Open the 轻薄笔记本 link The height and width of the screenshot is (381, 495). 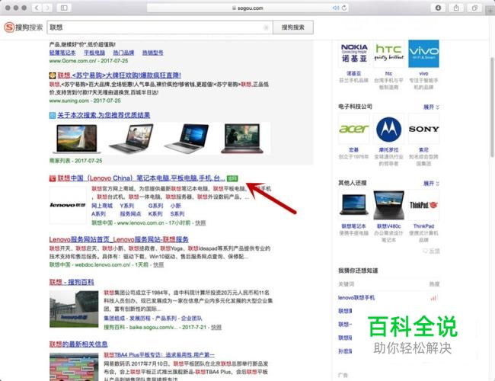point(62,53)
